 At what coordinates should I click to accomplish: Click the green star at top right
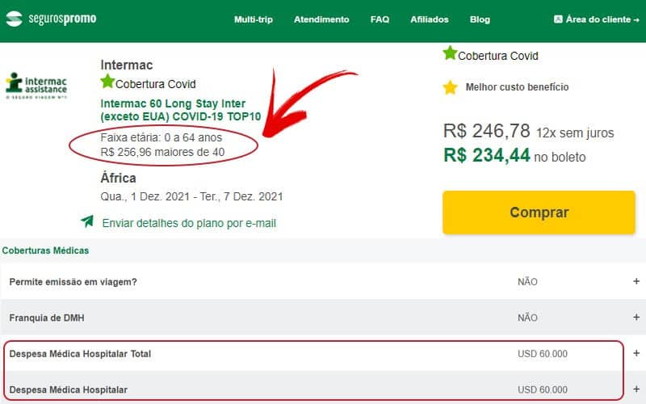[x=450, y=53]
